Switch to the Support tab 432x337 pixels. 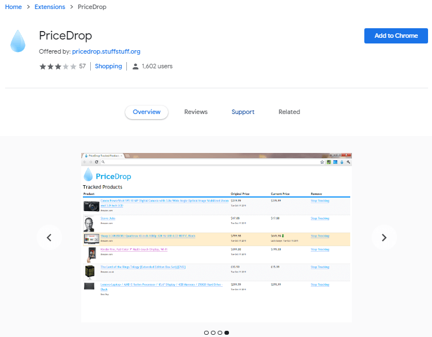coord(243,112)
